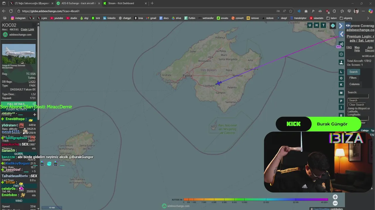
Task: Open the Copilot icon
Action: pyautogui.click(x=371, y=11)
